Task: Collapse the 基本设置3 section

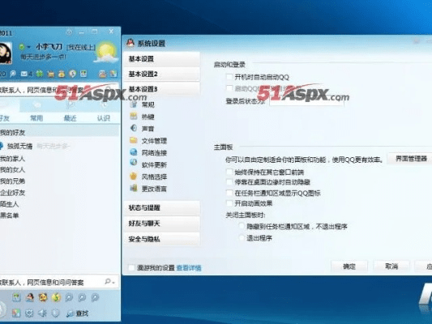Action: click(x=162, y=89)
